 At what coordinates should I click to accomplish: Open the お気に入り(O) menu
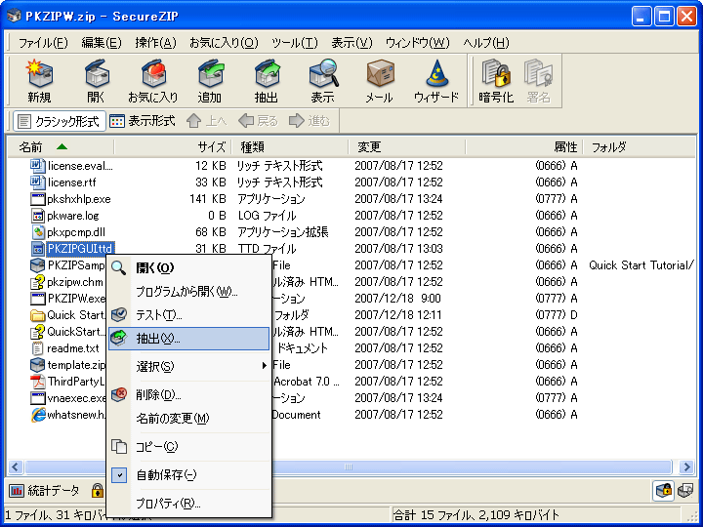[224, 43]
